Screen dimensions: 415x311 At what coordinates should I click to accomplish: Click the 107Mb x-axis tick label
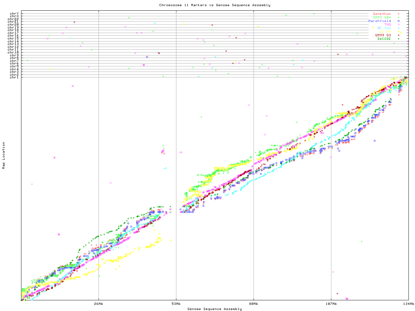click(331, 304)
